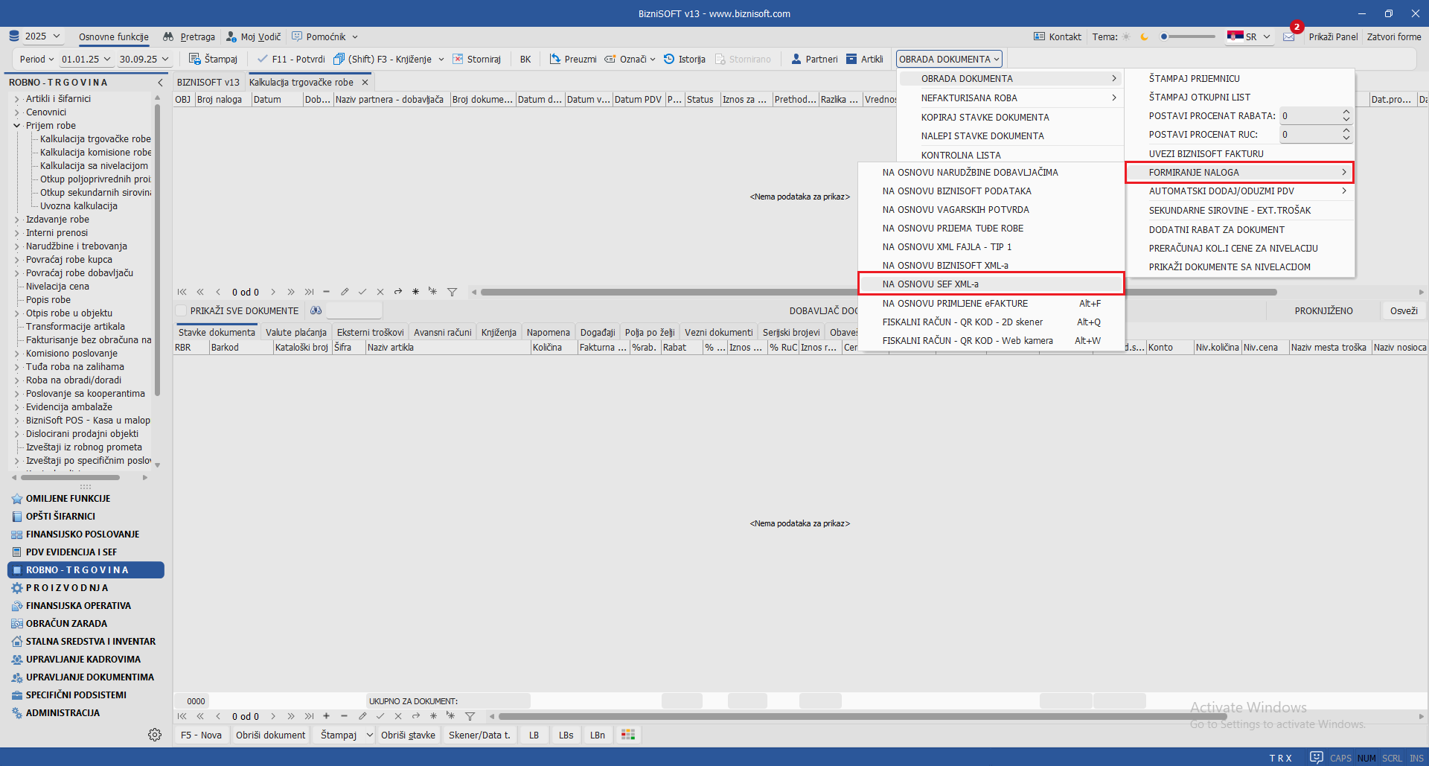The width and height of the screenshot is (1429, 766).
Task: Click the colored grid icon in bottom toolbar
Action: pos(628,735)
